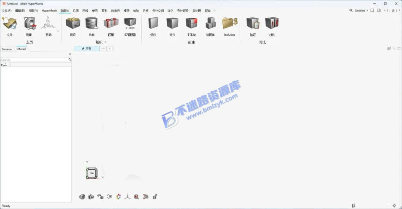The image size is (402, 209).
Task: Switch to the 后处理 ribbon tab
Action: pyautogui.click(x=197, y=11)
